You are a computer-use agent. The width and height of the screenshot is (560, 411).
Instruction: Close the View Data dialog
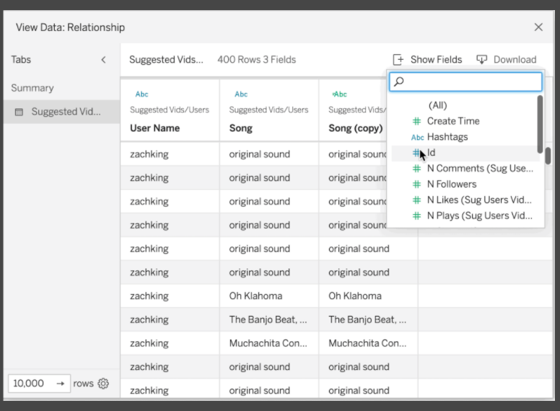pyautogui.click(x=538, y=27)
